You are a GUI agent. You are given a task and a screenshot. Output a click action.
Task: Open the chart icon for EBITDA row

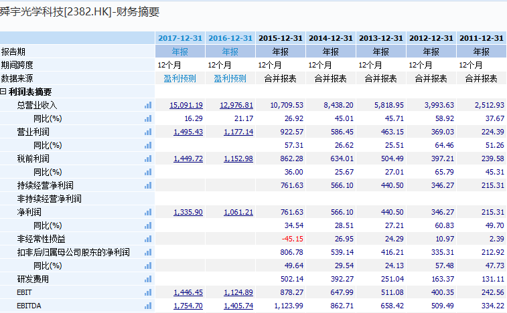pos(148,306)
